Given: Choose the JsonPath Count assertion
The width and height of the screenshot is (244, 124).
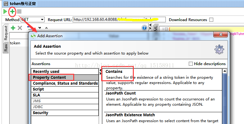Looking at the screenshot, I should tap(163, 101).
